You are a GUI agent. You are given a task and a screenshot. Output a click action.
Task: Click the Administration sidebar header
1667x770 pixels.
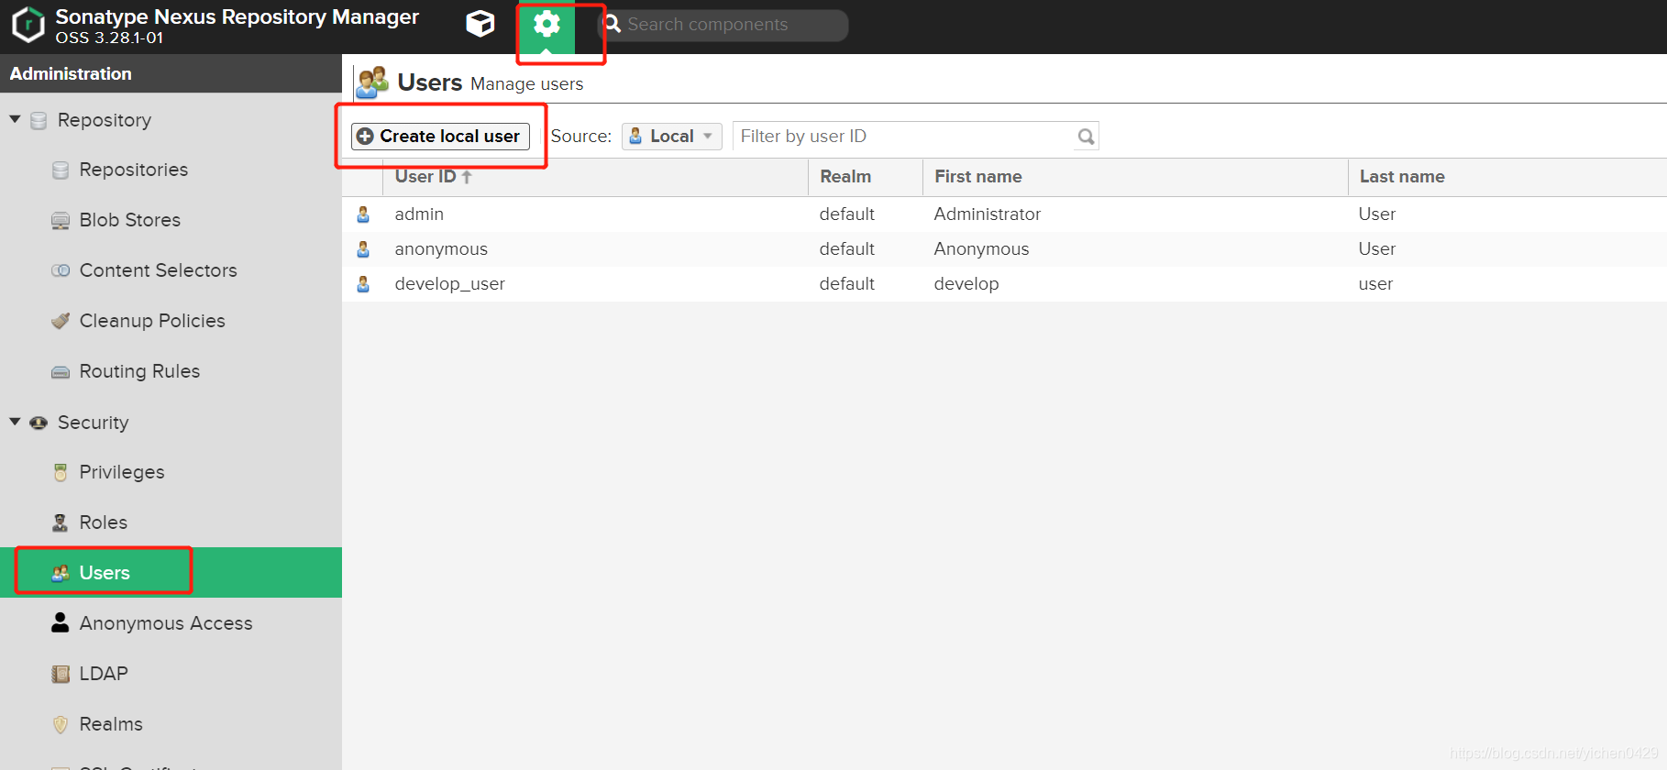point(171,73)
